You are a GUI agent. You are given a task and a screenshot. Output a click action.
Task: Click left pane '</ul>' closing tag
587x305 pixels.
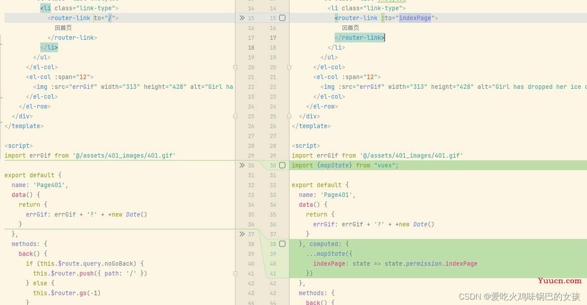pos(42,57)
